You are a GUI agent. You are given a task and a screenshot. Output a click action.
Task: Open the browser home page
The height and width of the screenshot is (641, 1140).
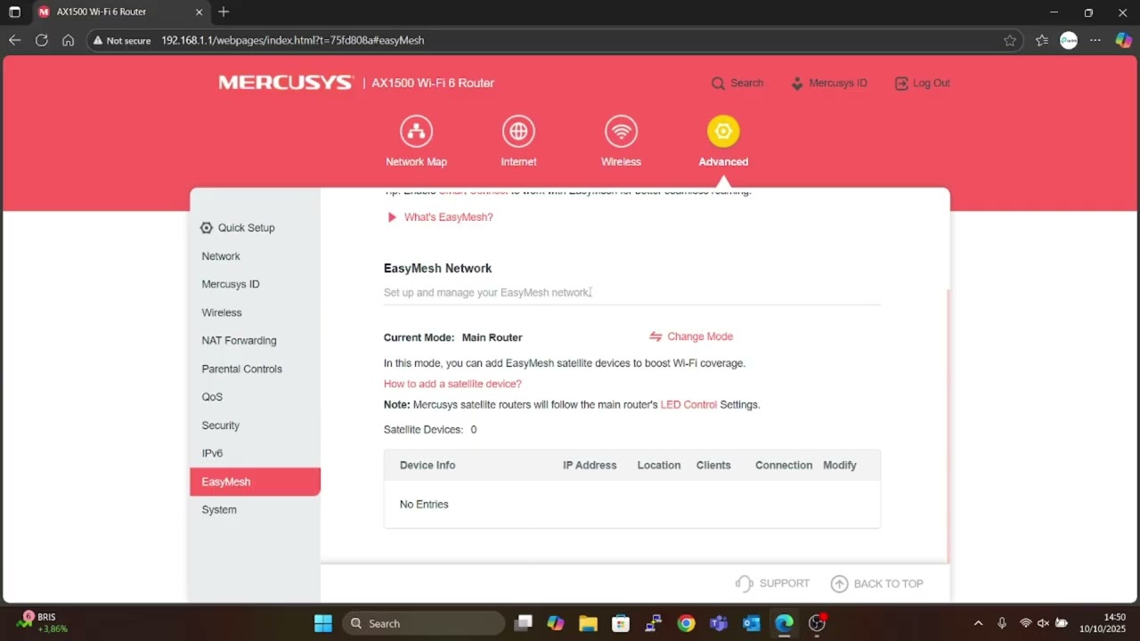pyautogui.click(x=68, y=40)
